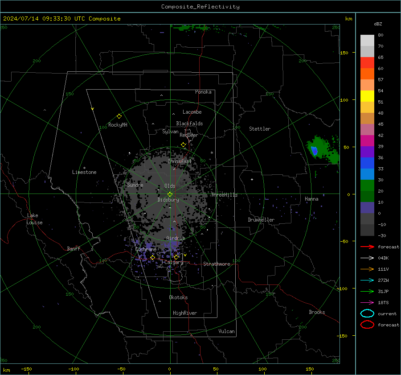Screen dimensions: 401x375
Task: Click the Airdrie city label
Action: point(176,238)
